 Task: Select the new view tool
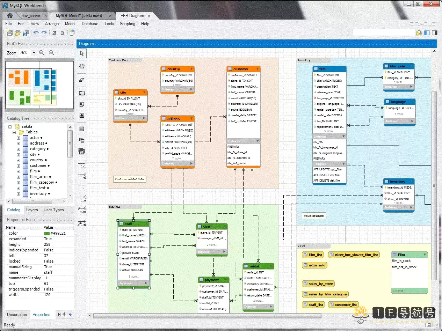(82, 140)
